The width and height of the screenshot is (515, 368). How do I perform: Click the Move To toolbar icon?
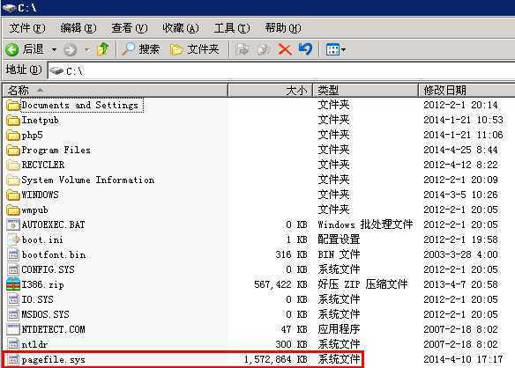[243, 49]
